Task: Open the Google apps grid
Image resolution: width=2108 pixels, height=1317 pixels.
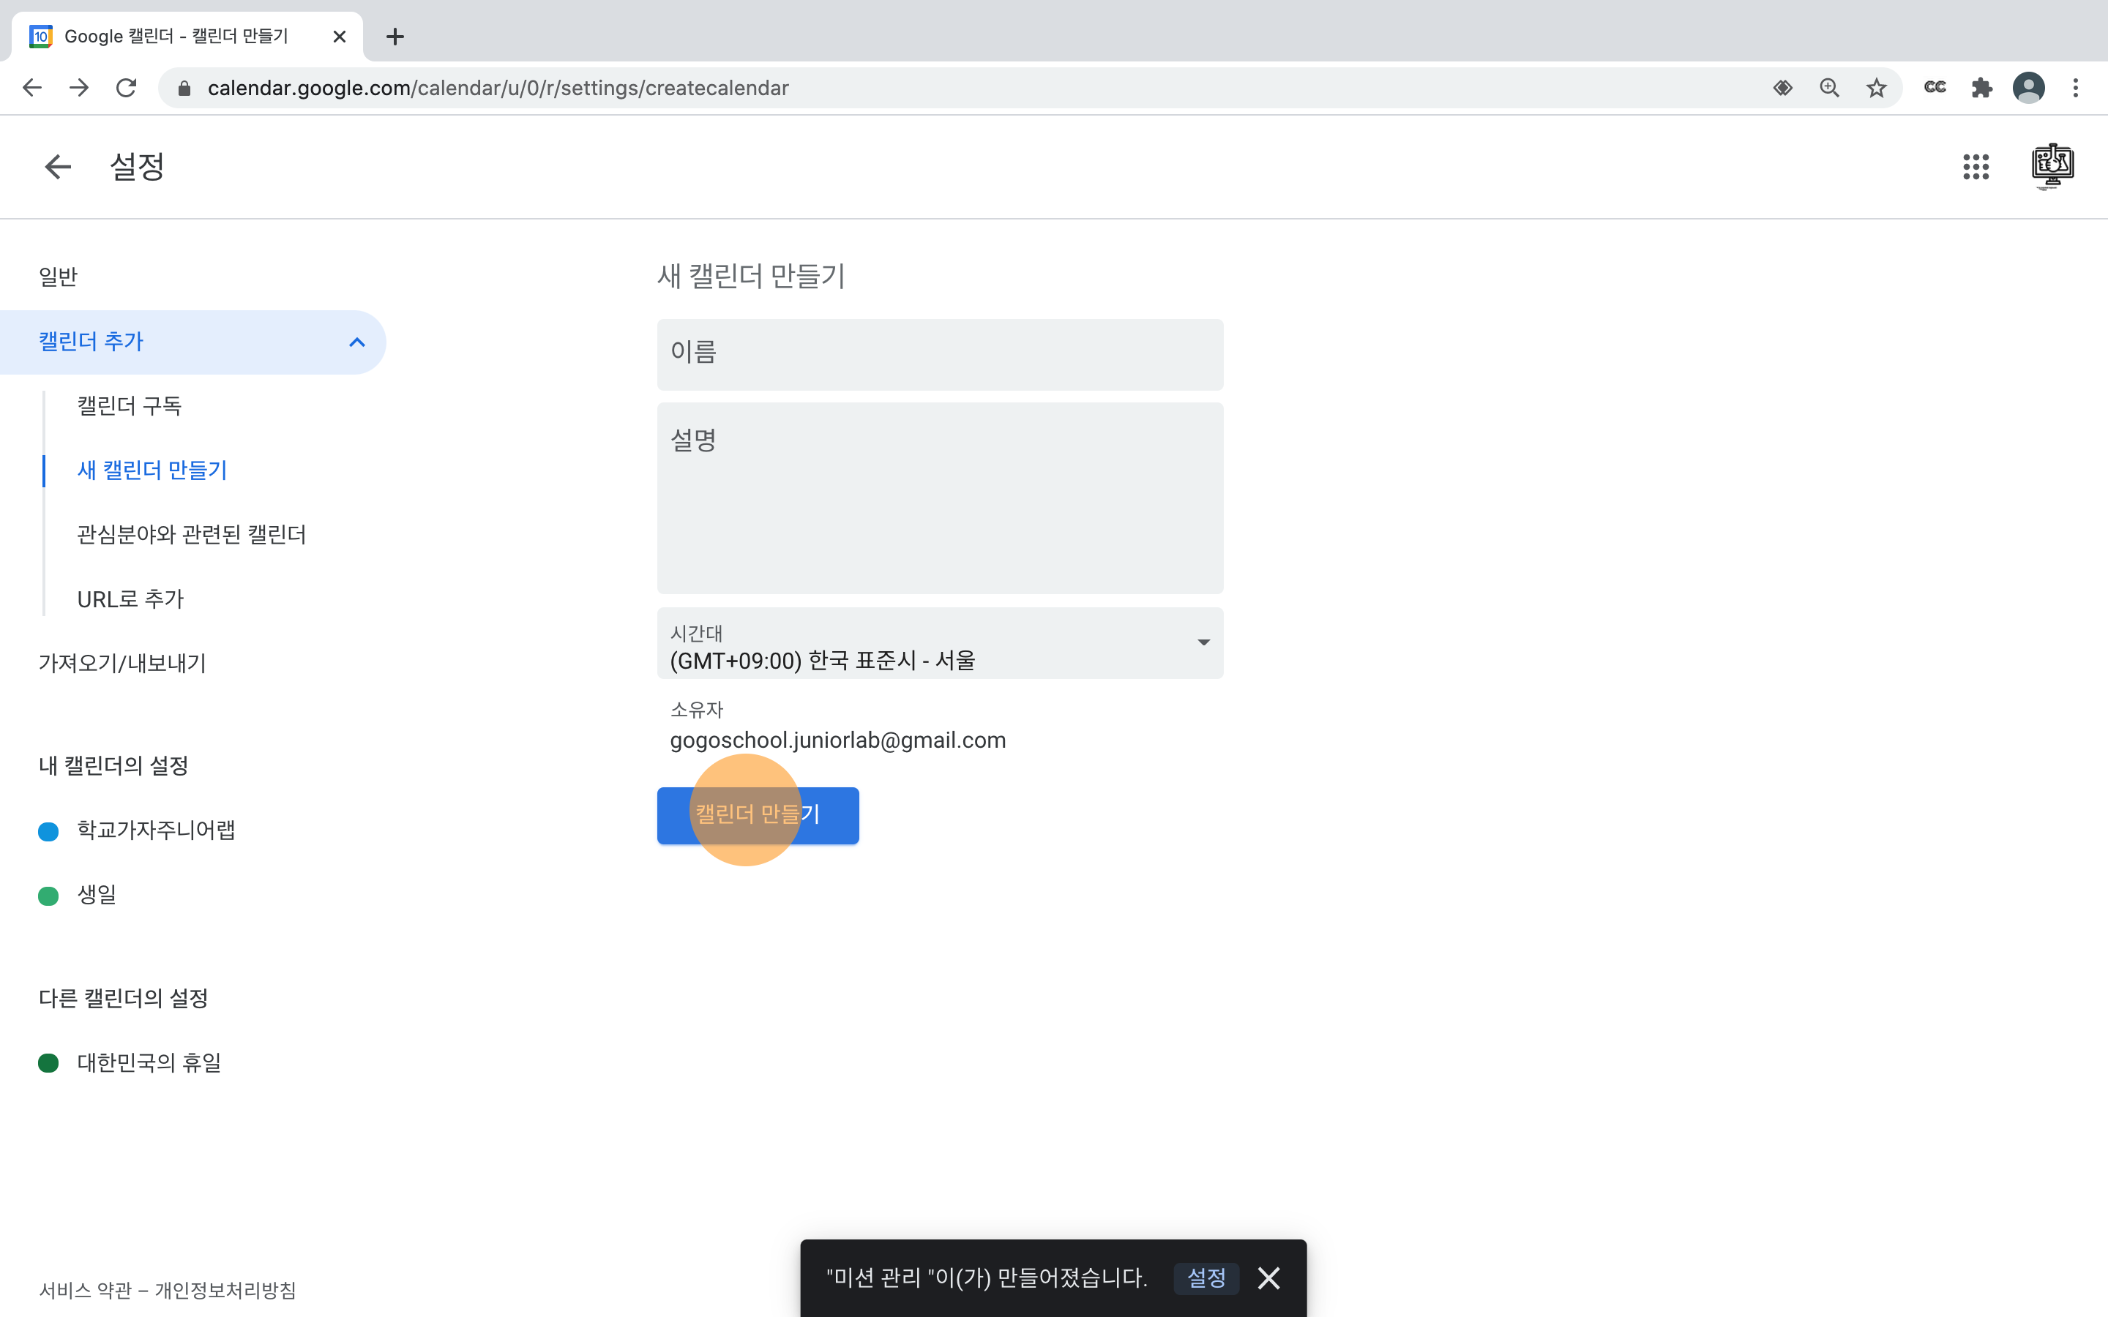Action: 1976,166
